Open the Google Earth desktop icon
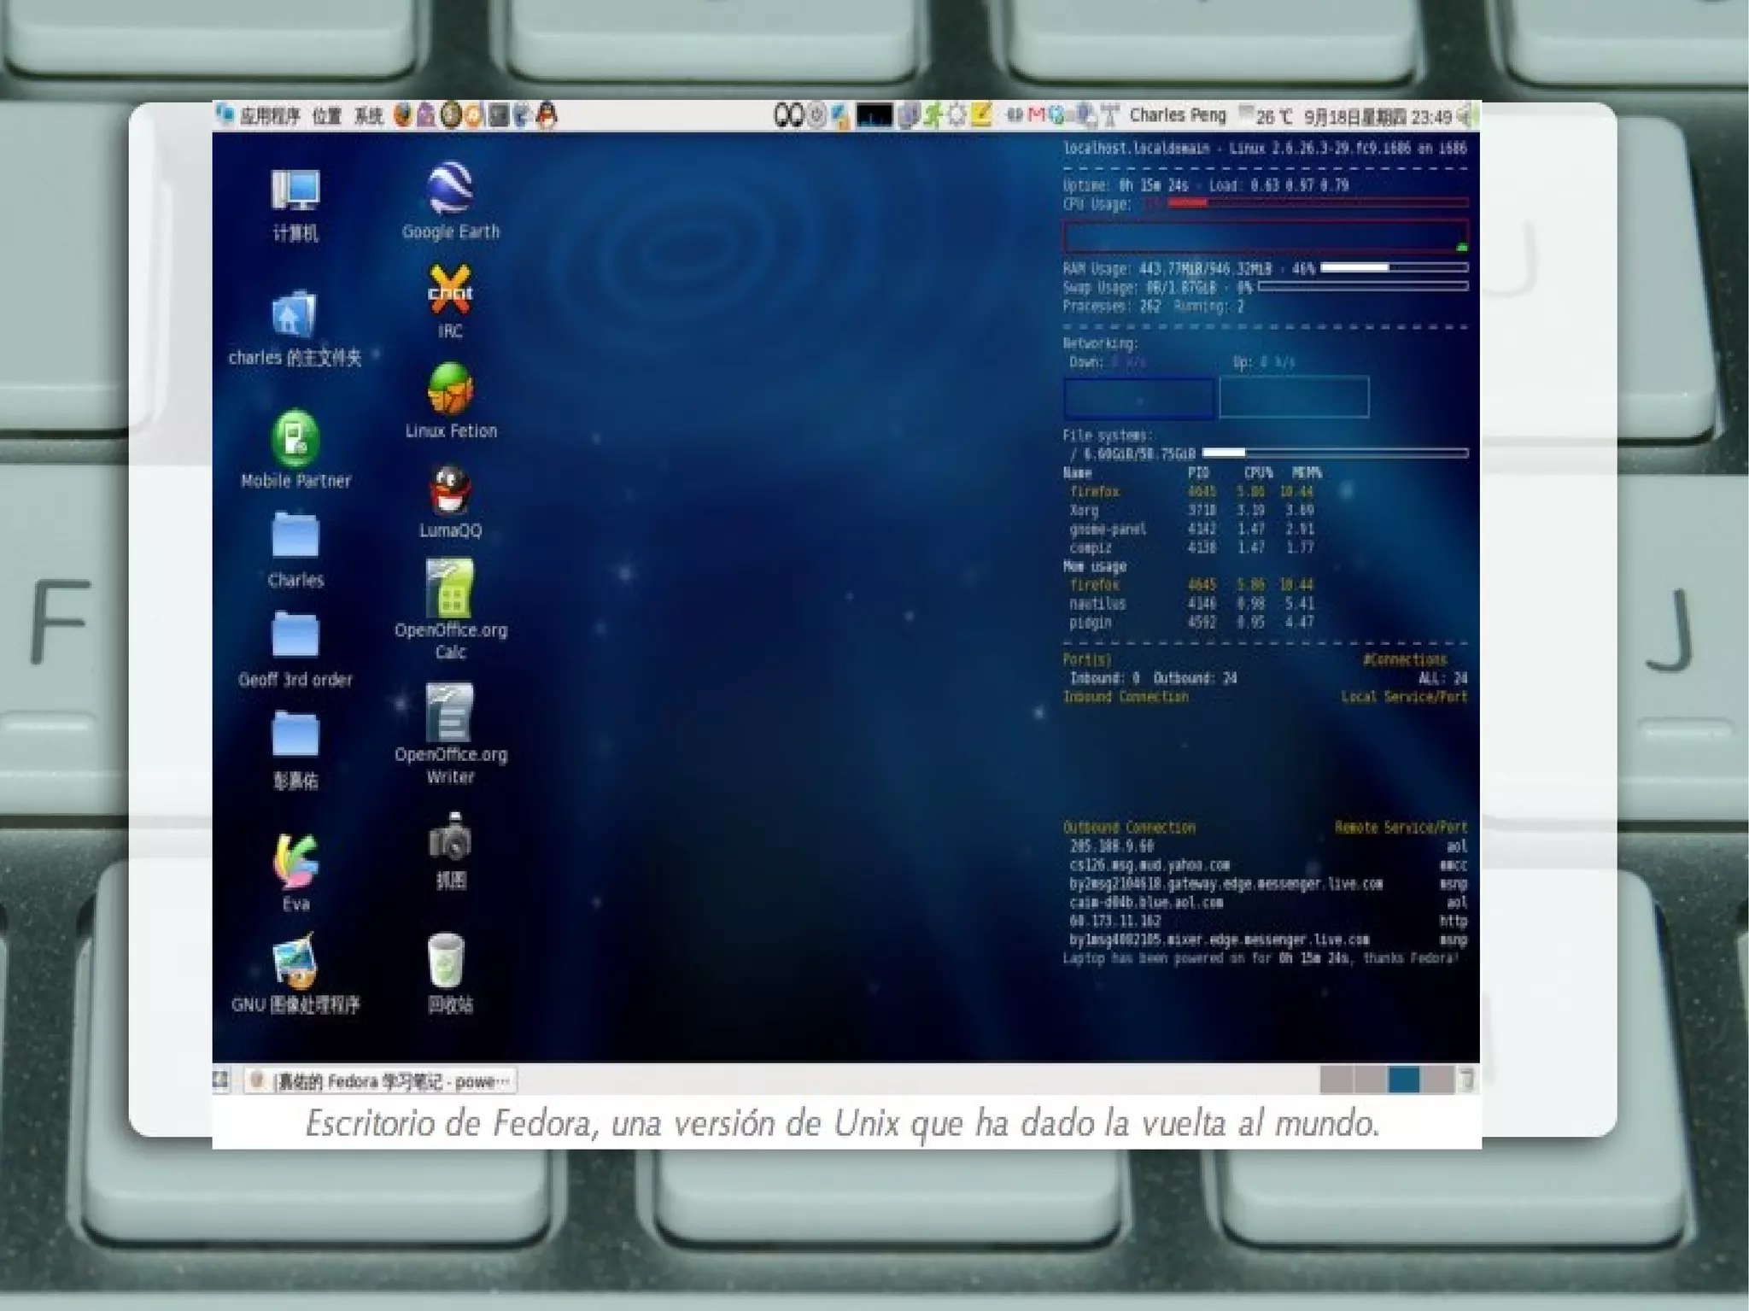This screenshot has height=1311, width=1749. click(450, 190)
